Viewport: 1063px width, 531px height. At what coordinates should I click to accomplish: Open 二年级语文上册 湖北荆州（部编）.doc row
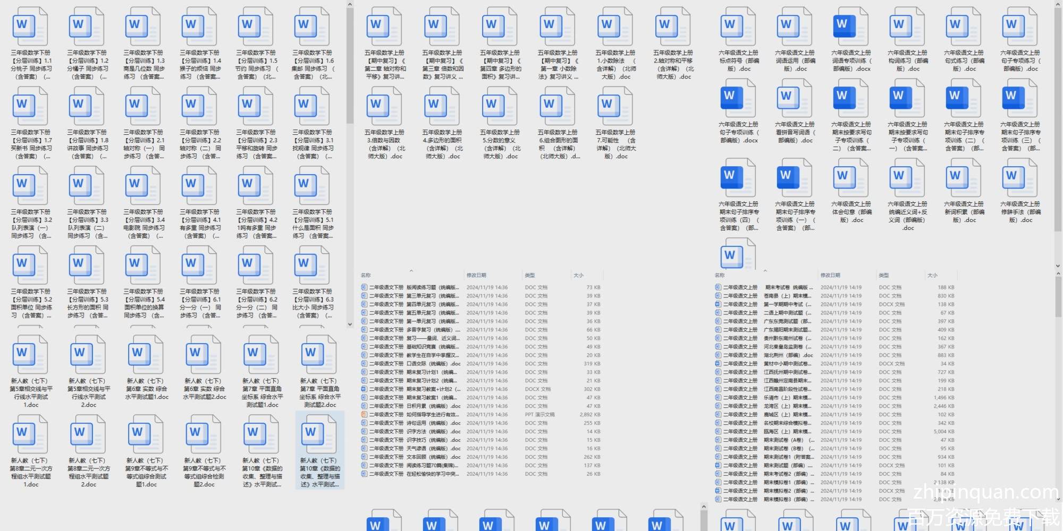tap(788, 355)
